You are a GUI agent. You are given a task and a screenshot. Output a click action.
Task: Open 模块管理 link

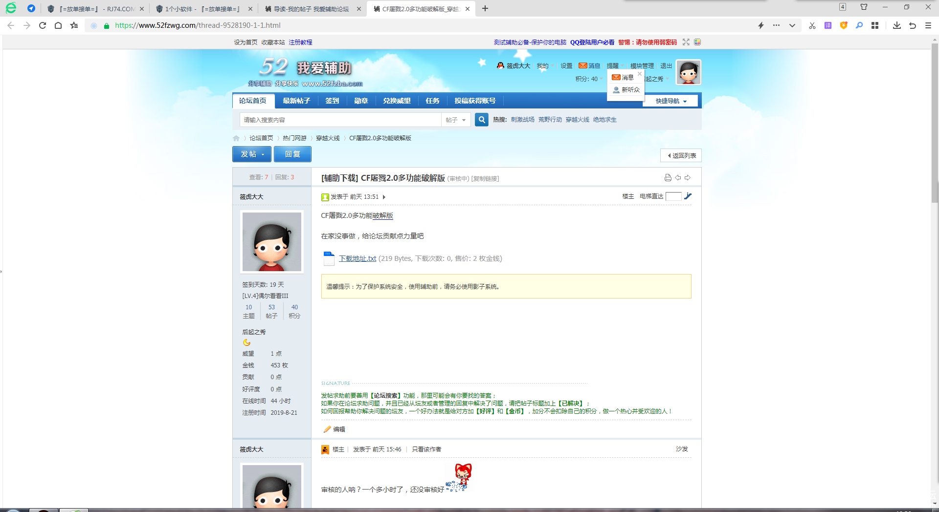642,66
